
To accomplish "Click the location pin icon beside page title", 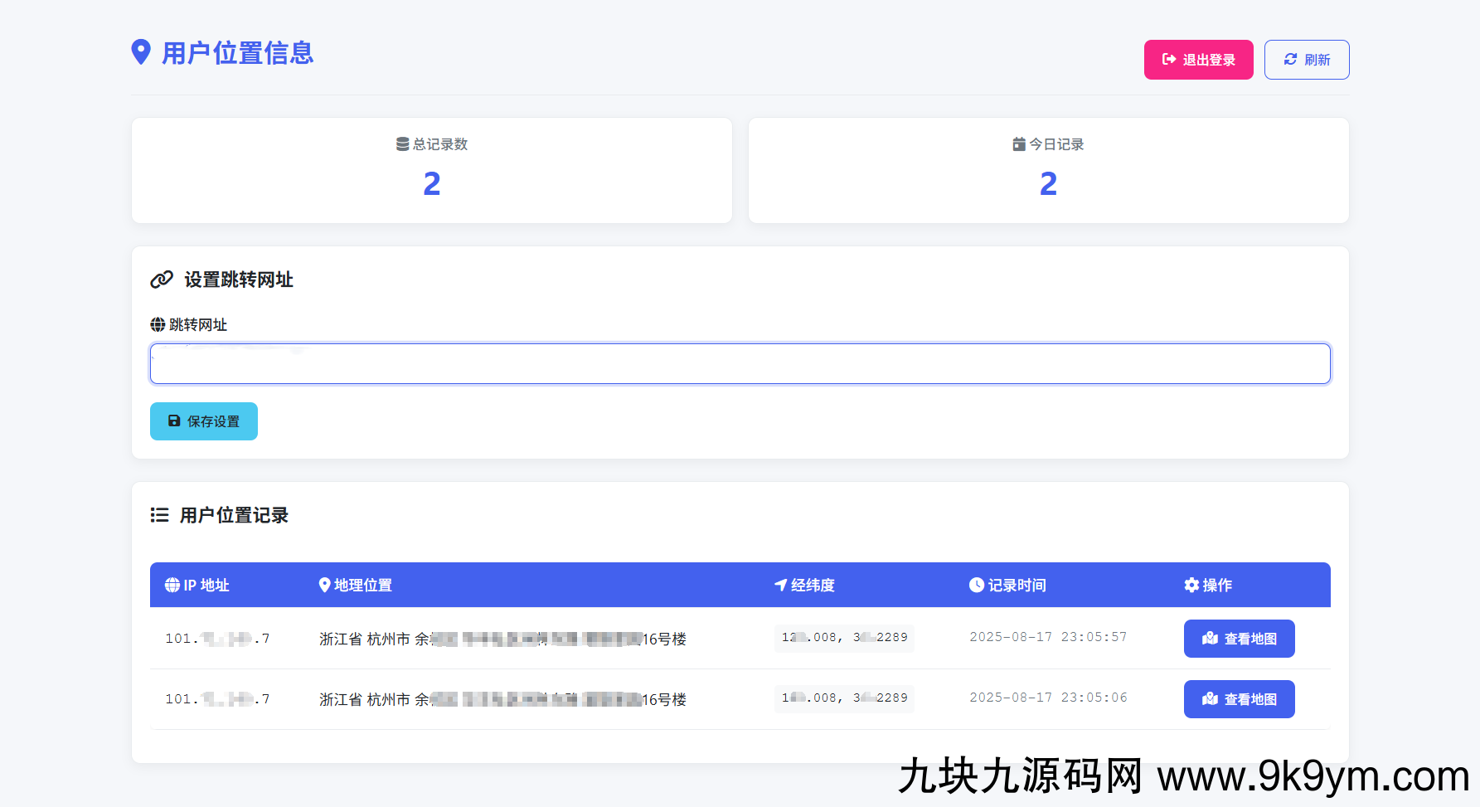I will (x=141, y=52).
